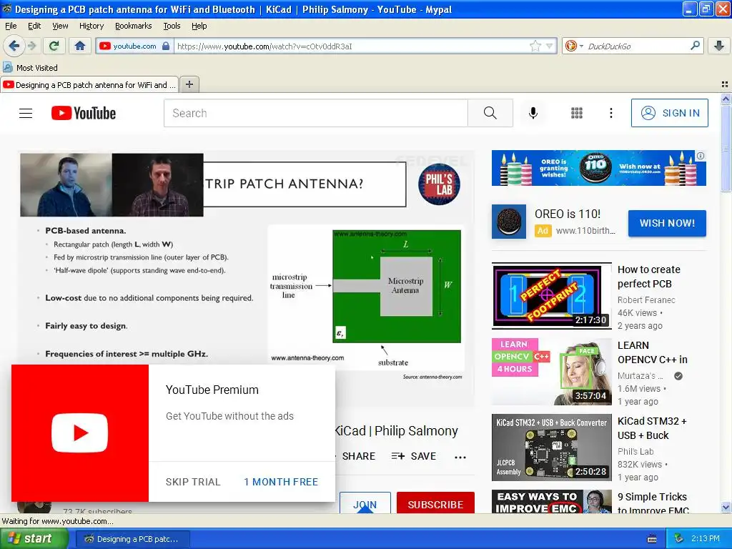
Task: Open 'LEARN OPENCV C++ in' video title
Action: [x=652, y=352]
